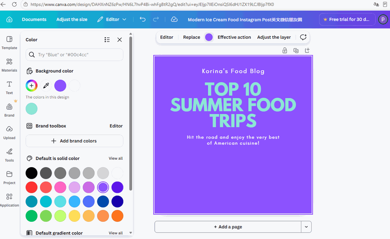The width and height of the screenshot is (390, 239).
Task: Open the Materials sidebar panel
Action: coord(9,65)
